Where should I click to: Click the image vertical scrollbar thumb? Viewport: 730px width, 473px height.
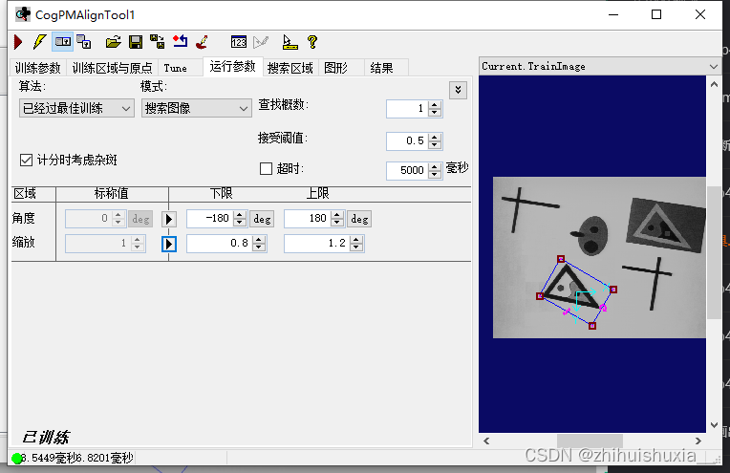(x=714, y=252)
